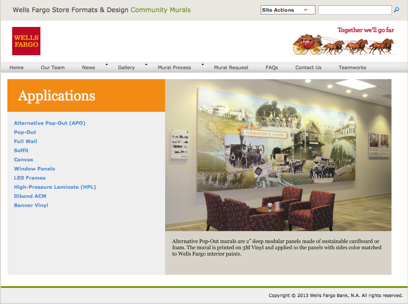
Task: Expand the News menu arrow
Action: pyautogui.click(x=107, y=64)
